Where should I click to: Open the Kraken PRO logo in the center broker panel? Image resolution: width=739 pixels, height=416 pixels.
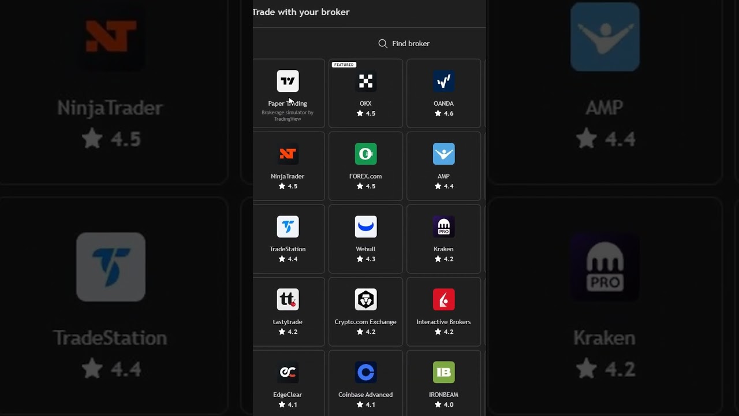443,227
